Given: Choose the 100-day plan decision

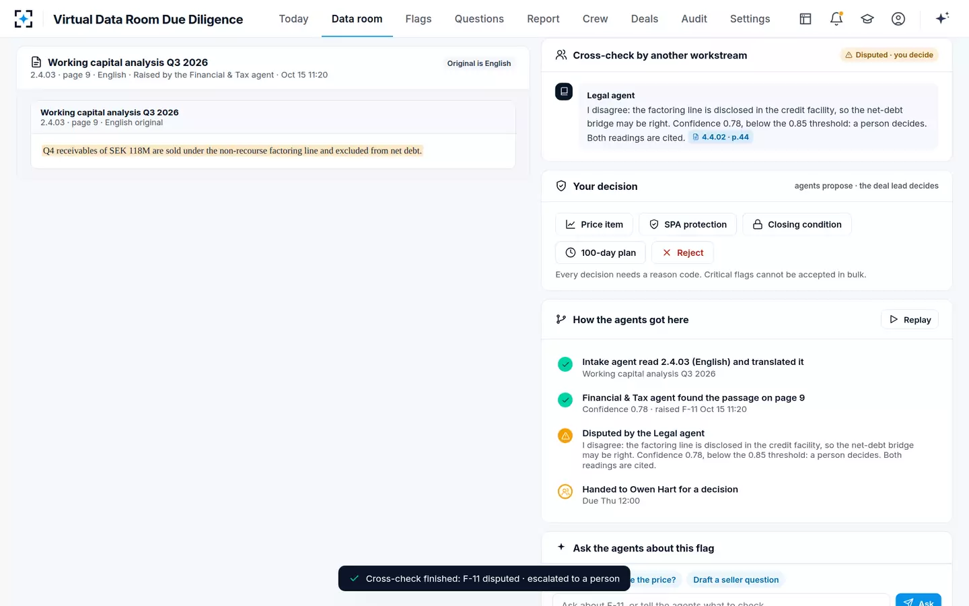Looking at the screenshot, I should [600, 252].
